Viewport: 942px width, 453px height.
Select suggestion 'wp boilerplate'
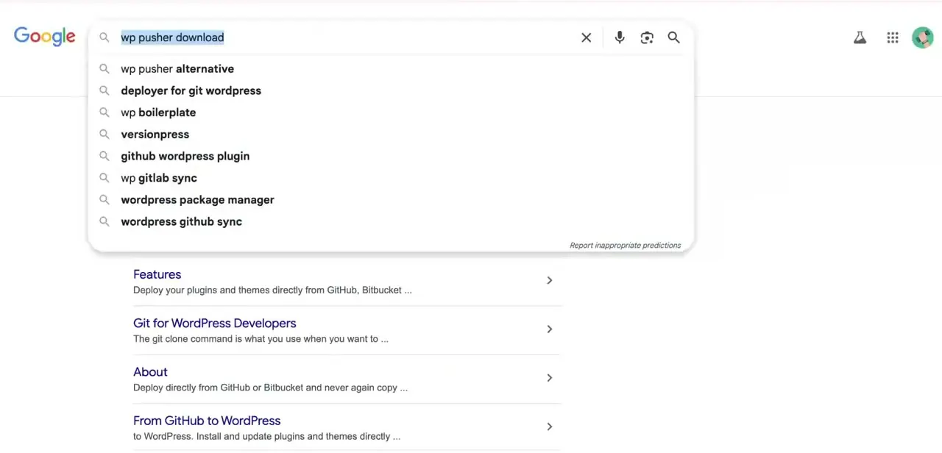point(390,113)
